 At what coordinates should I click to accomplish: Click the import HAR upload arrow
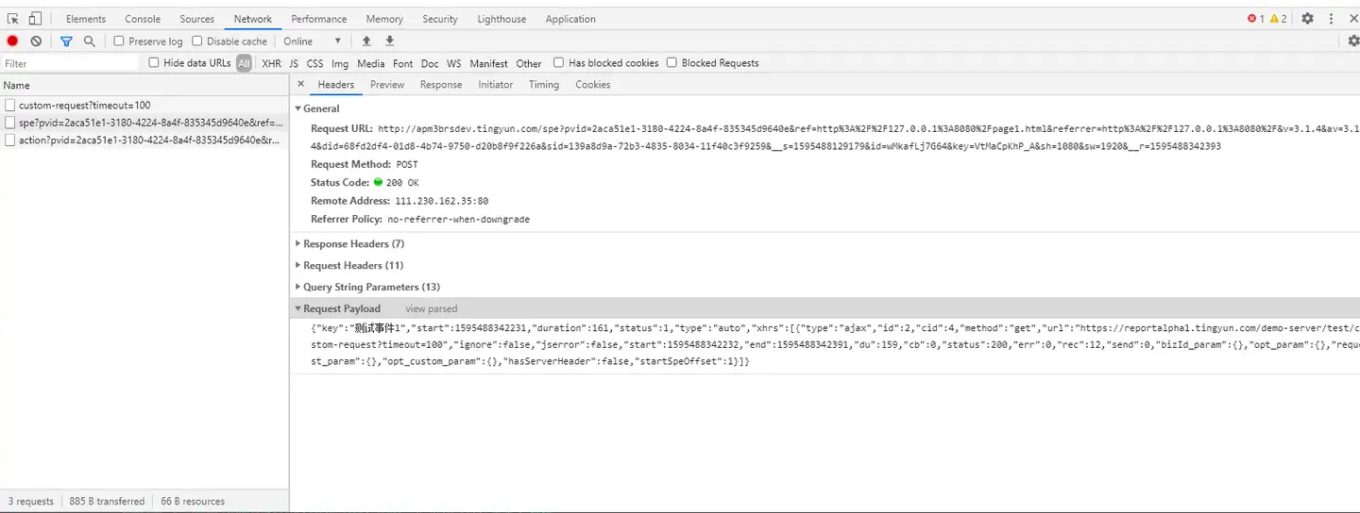coord(366,41)
